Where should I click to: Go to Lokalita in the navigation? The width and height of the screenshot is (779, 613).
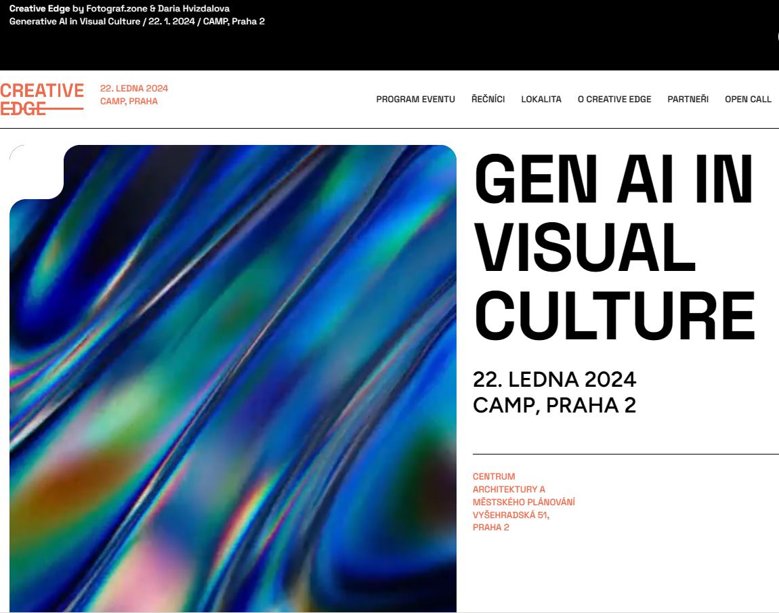tap(541, 100)
